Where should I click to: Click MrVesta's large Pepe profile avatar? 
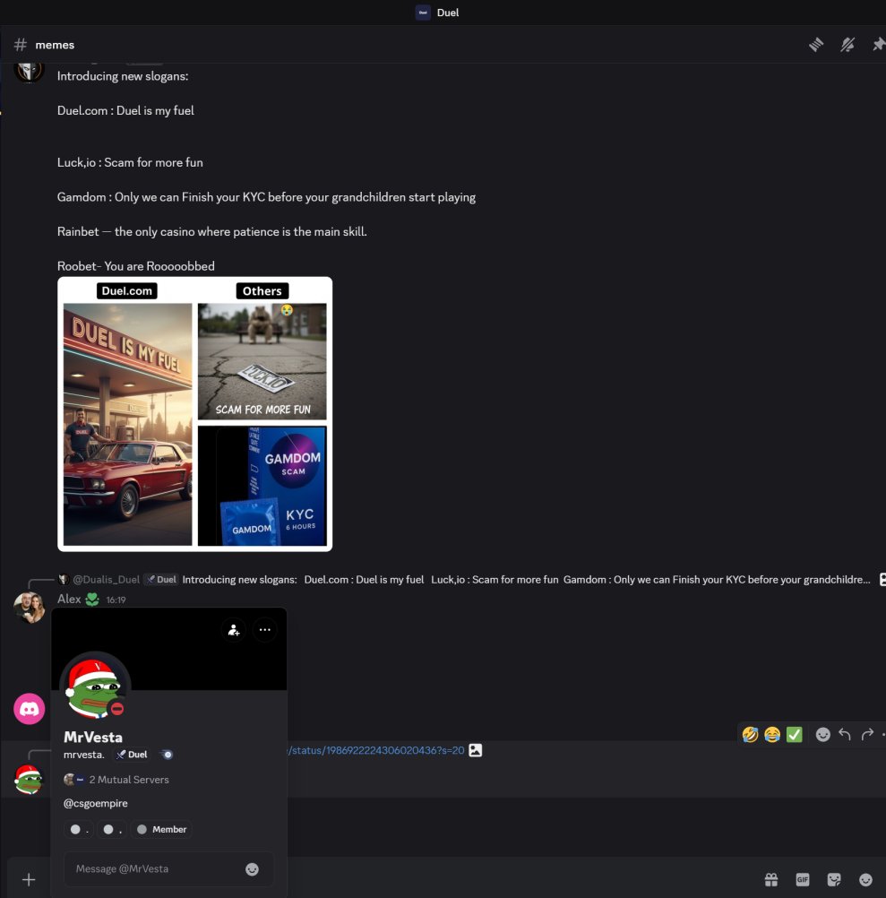pyautogui.click(x=95, y=687)
